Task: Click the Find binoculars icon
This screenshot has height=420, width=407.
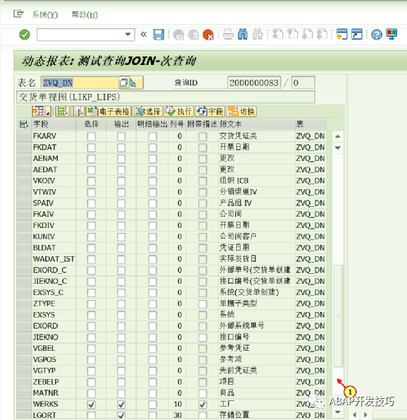Action: point(243,35)
